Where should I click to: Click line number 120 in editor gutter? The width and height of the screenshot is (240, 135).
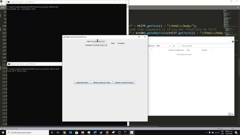click(4, 96)
